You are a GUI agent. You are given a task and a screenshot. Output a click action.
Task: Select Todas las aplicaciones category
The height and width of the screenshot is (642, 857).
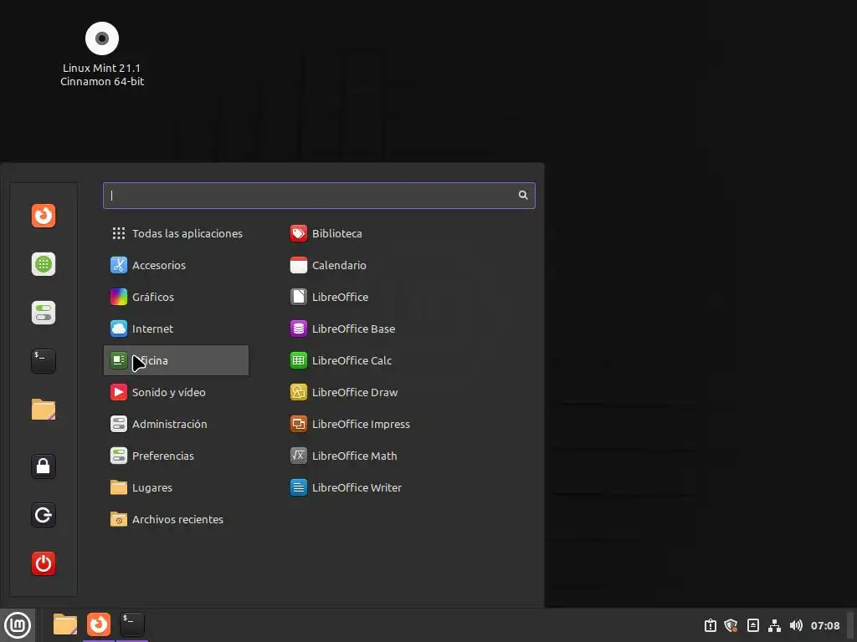(x=176, y=233)
